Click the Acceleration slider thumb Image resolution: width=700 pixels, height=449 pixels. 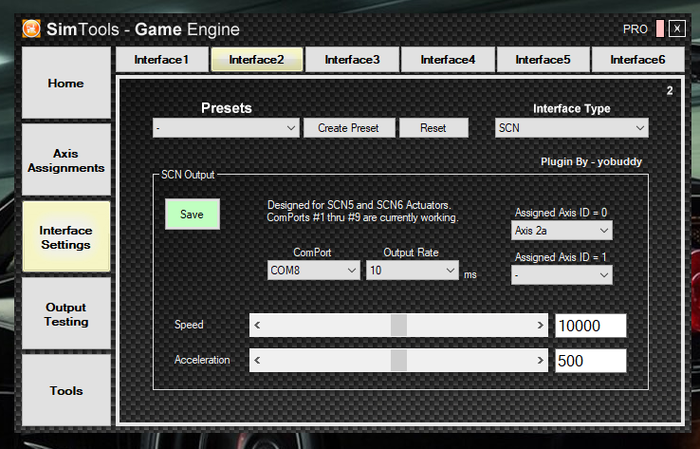pyautogui.click(x=398, y=360)
